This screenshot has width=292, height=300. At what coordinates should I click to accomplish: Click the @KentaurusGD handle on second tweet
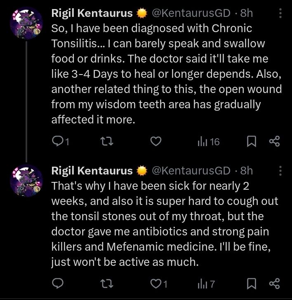point(191,170)
